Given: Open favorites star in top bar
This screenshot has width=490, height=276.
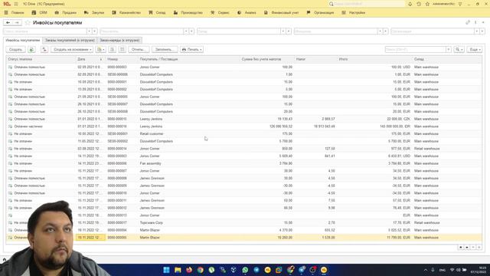Looking at the screenshot, I should tap(427, 4).
